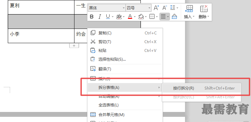Viewport: 251px width, 122px height.
Task: Open underline style dropdown arrow
Action: point(112,17)
